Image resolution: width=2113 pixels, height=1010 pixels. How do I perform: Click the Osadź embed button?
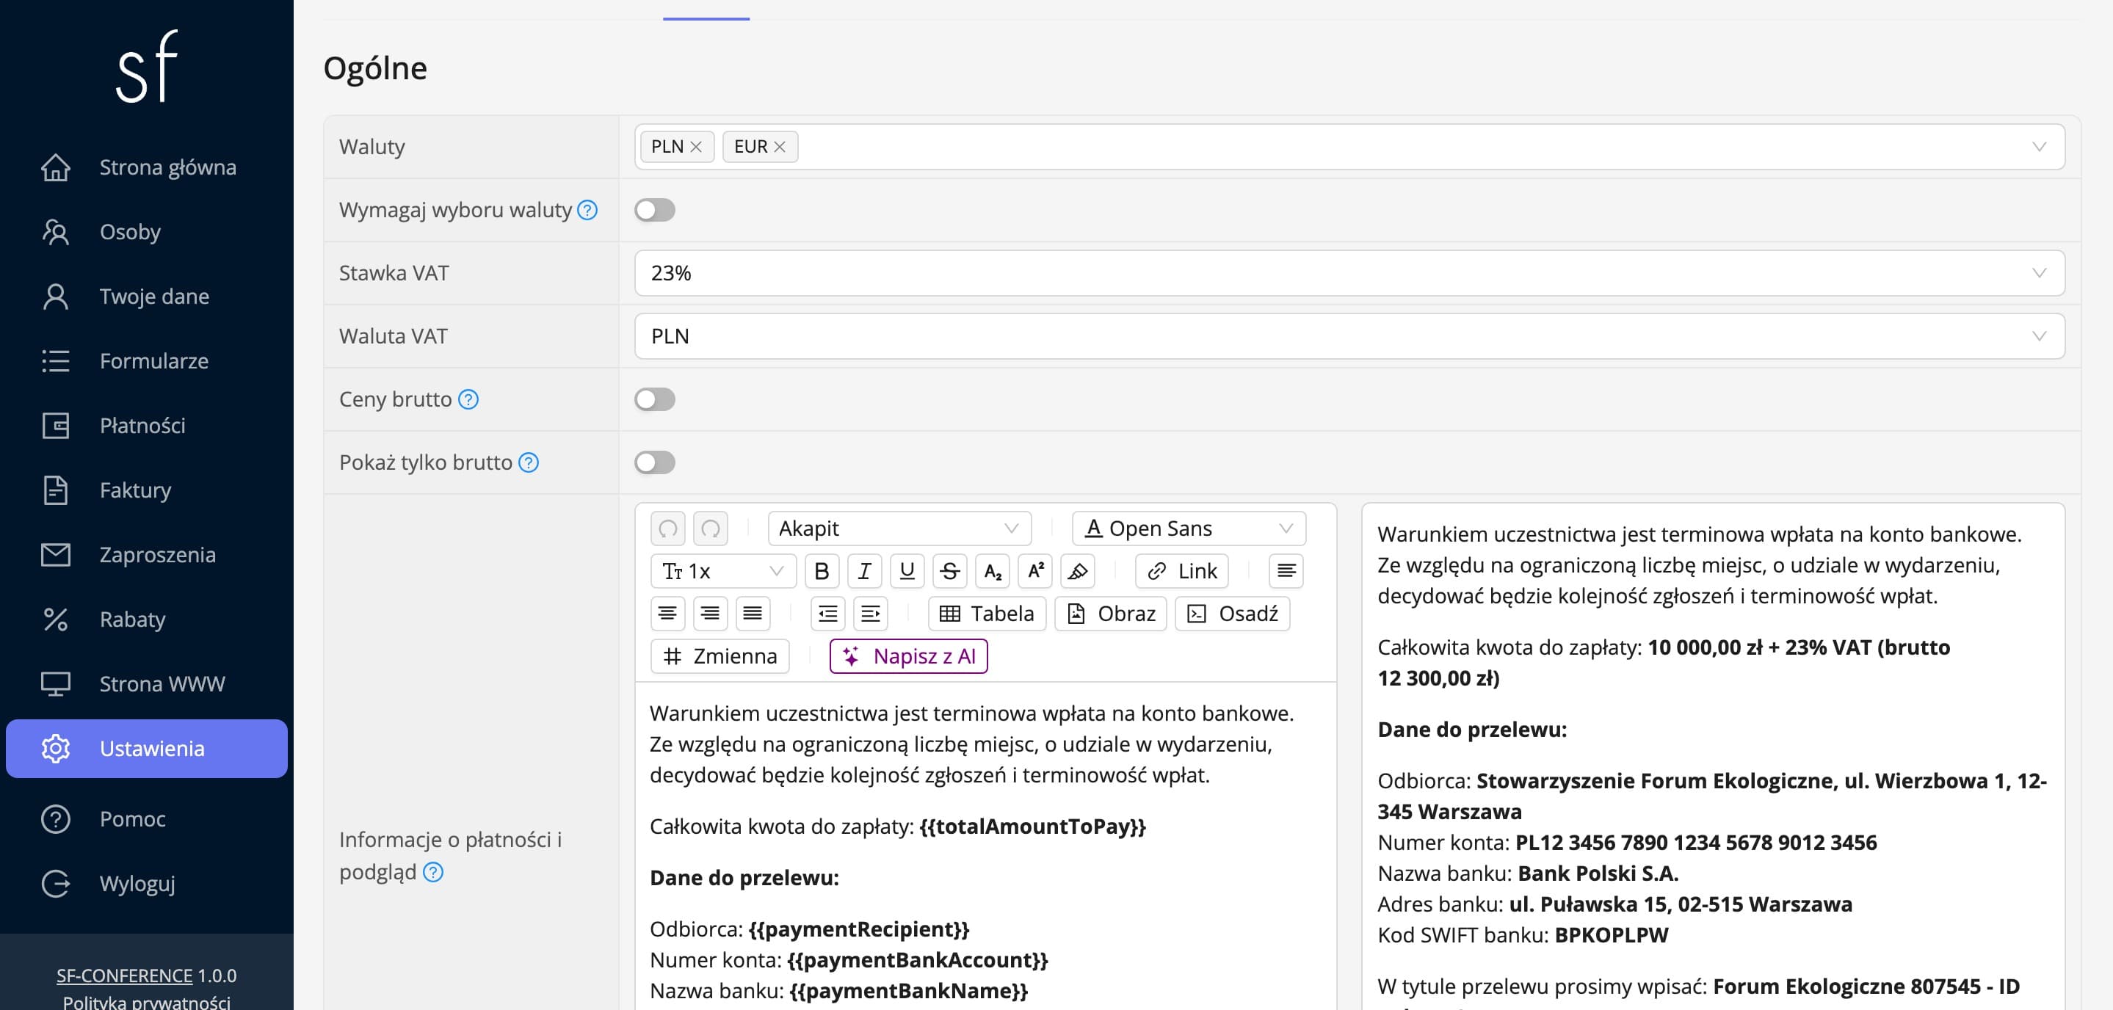(1232, 614)
